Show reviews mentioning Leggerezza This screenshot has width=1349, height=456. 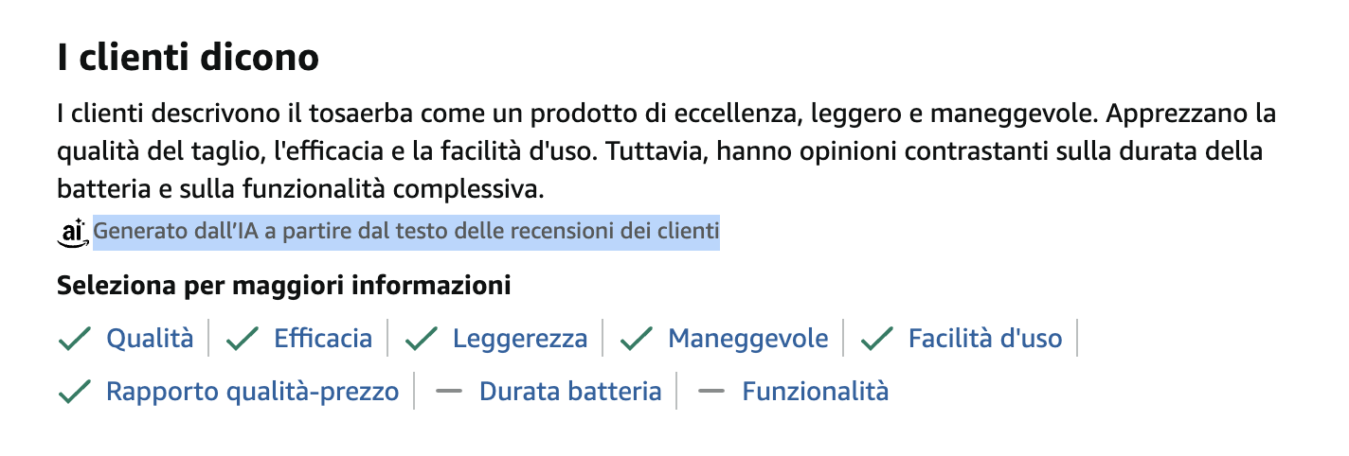click(x=520, y=339)
